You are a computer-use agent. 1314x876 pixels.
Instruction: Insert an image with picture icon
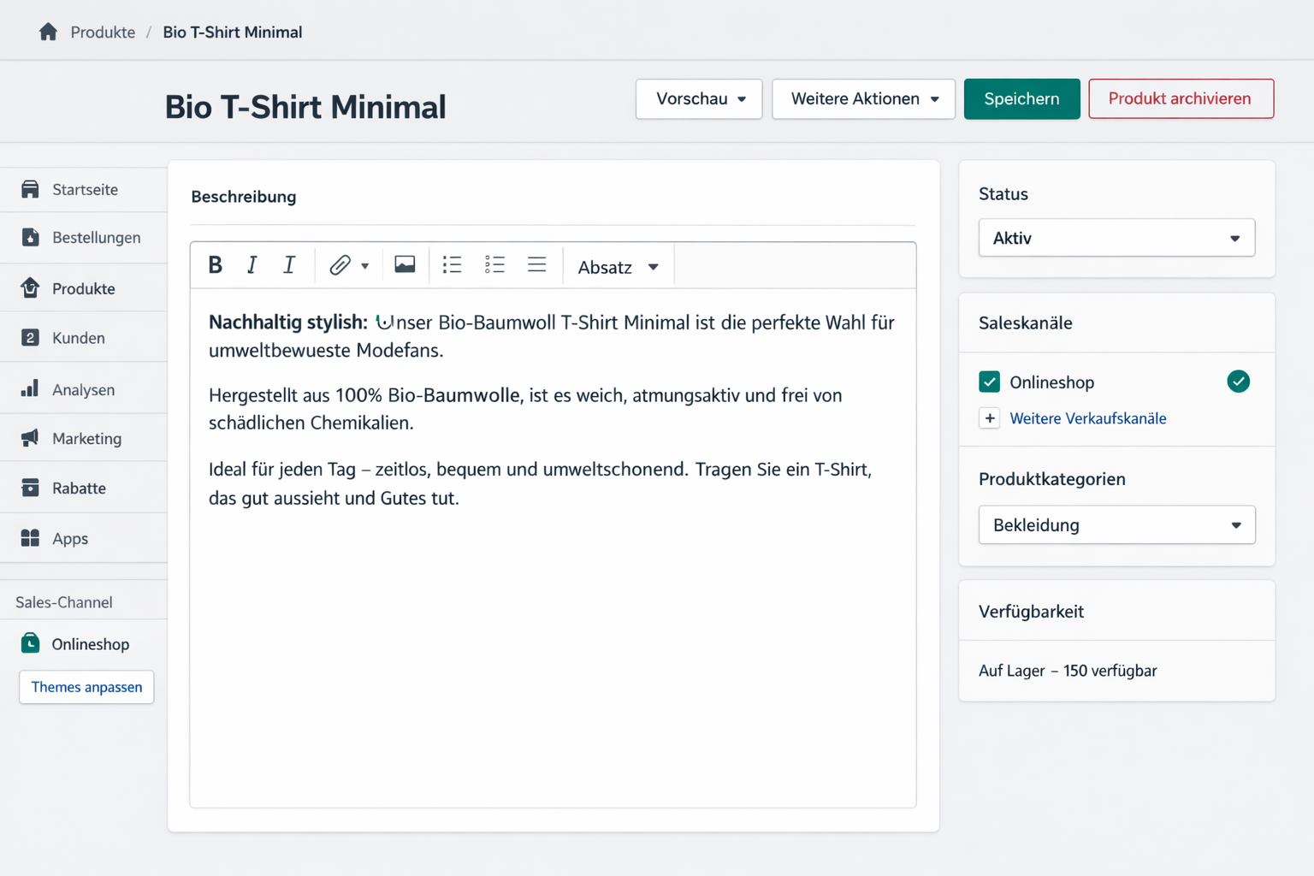(x=405, y=264)
